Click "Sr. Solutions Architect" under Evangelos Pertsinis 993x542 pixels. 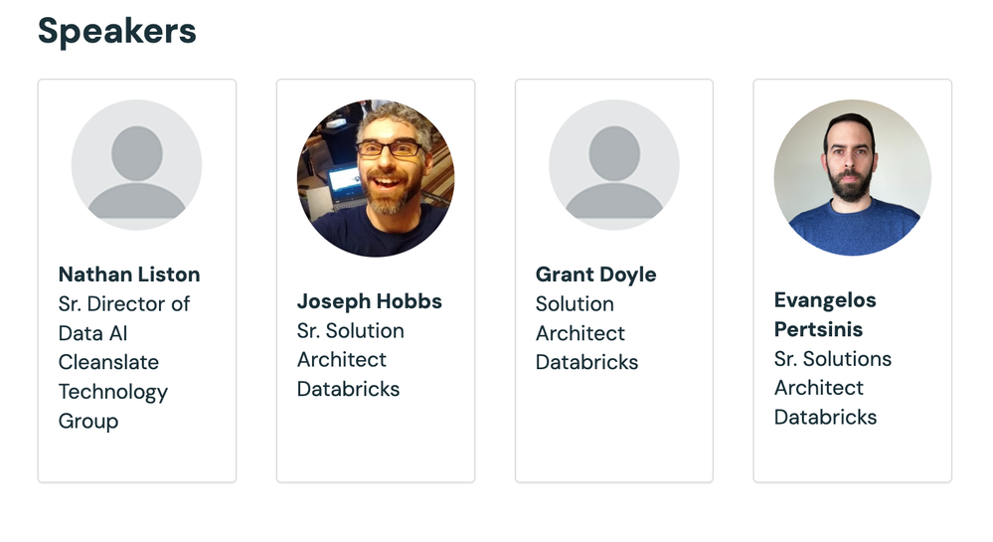(x=832, y=373)
